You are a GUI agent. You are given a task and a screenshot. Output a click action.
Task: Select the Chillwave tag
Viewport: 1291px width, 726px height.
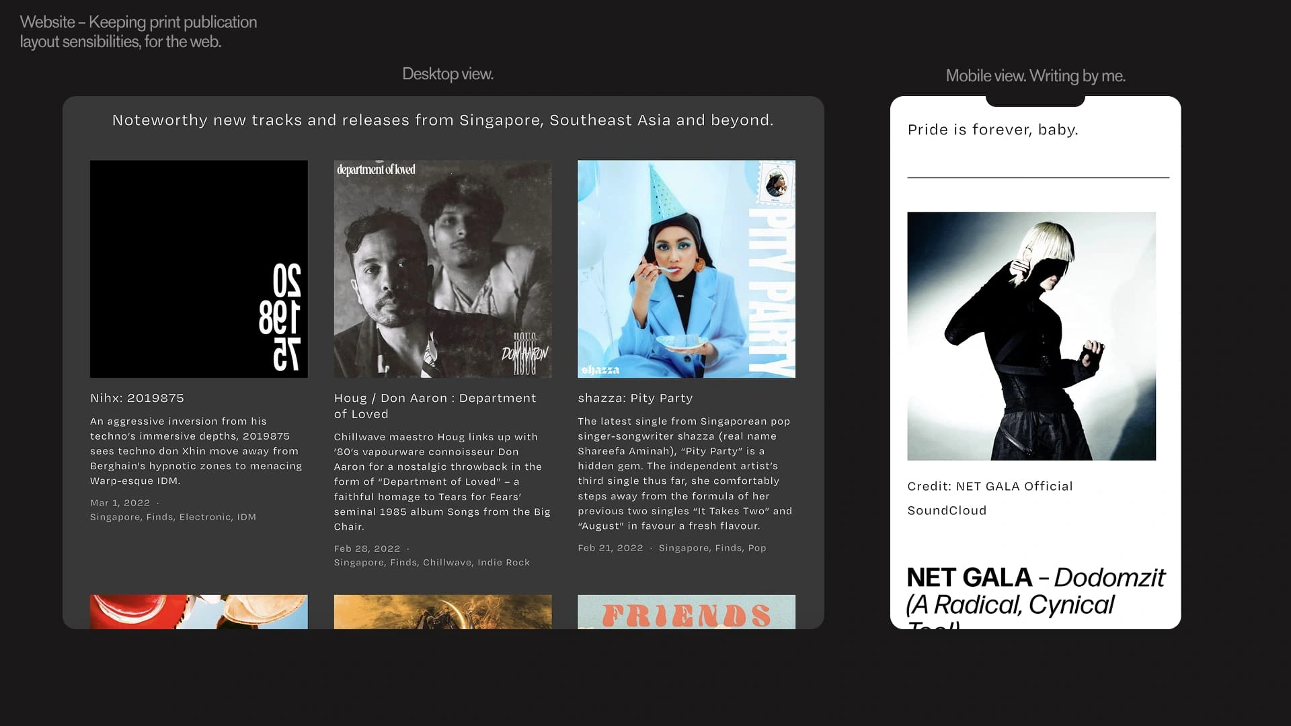pos(446,563)
